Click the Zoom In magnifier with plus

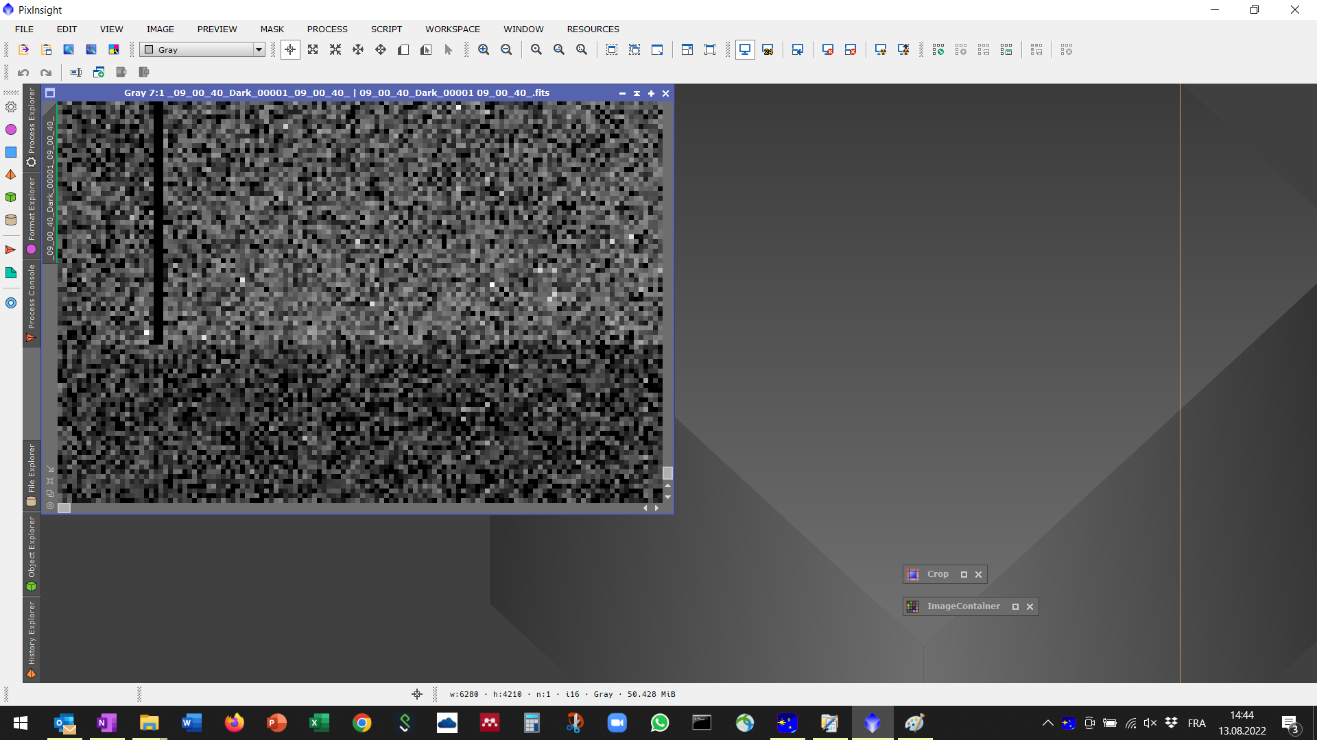coord(484,49)
